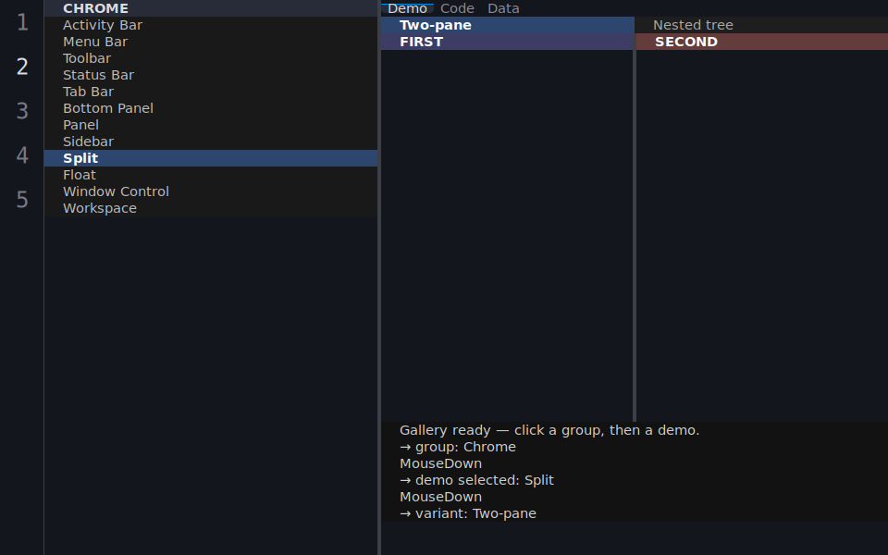888x555 pixels.
Task: Select the Window Control demo
Action: [x=211, y=191]
